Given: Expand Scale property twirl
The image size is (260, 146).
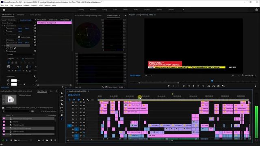Looking at the screenshot, I should [x=4, y=31].
